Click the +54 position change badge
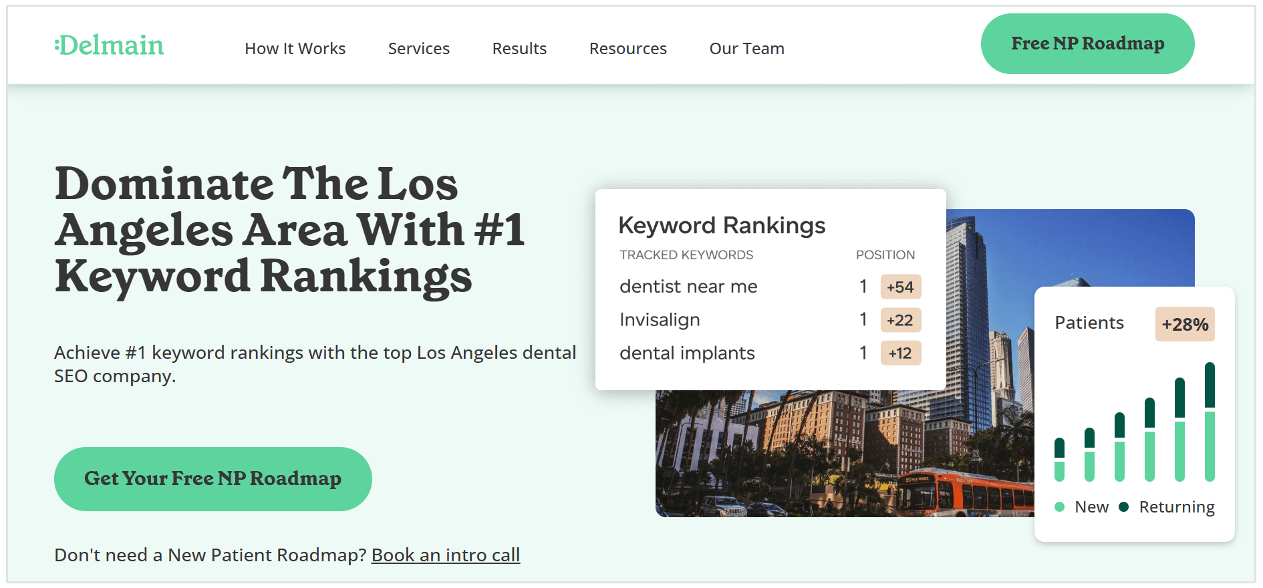Viewport: 1263px width, 588px height. pyautogui.click(x=901, y=287)
